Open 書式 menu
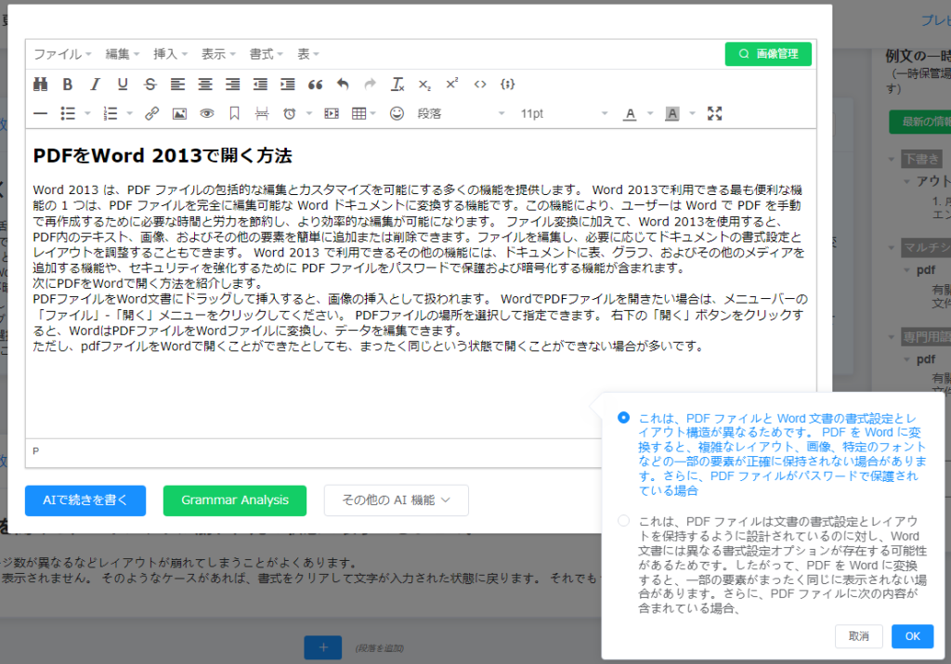Image resolution: width=951 pixels, height=664 pixels. coord(266,54)
